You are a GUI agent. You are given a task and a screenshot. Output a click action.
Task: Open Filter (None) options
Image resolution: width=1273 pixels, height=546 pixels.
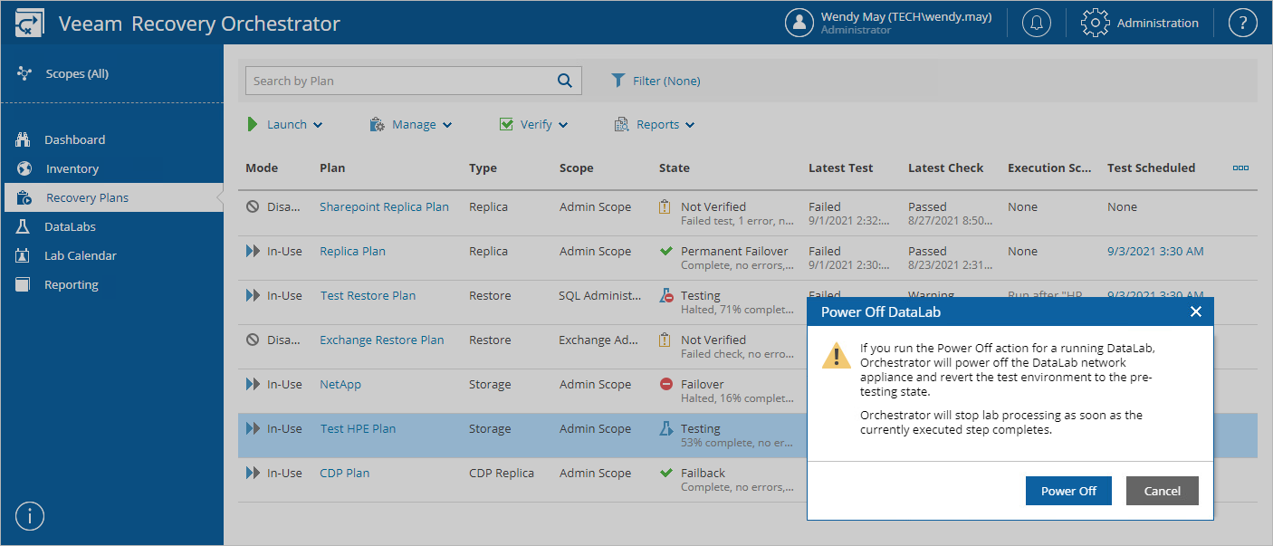[656, 81]
